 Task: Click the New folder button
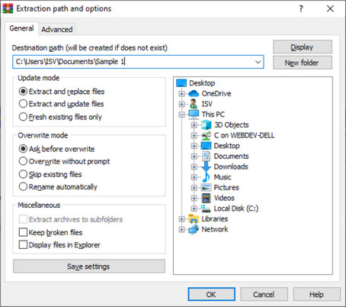[x=303, y=63]
